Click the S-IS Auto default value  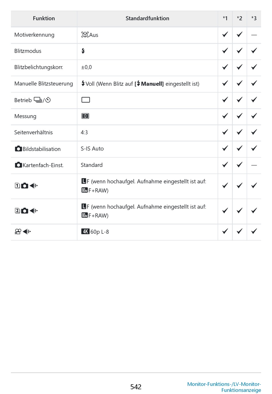[x=92, y=149]
